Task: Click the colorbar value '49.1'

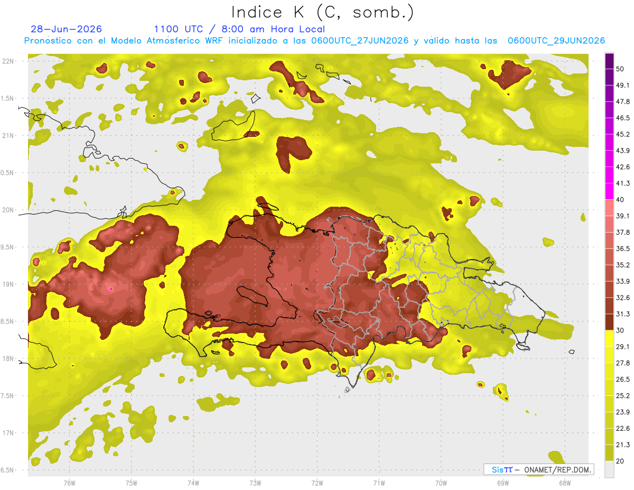Action: 623,85
